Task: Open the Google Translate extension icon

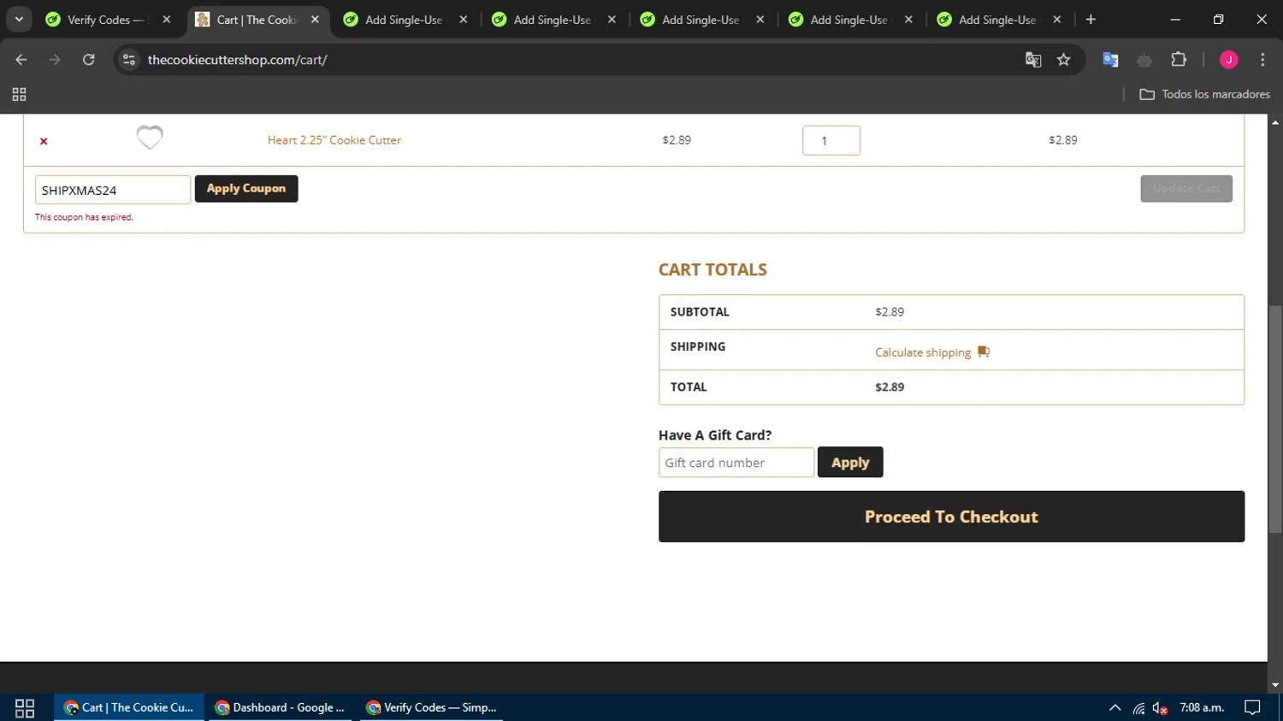Action: click(1110, 60)
